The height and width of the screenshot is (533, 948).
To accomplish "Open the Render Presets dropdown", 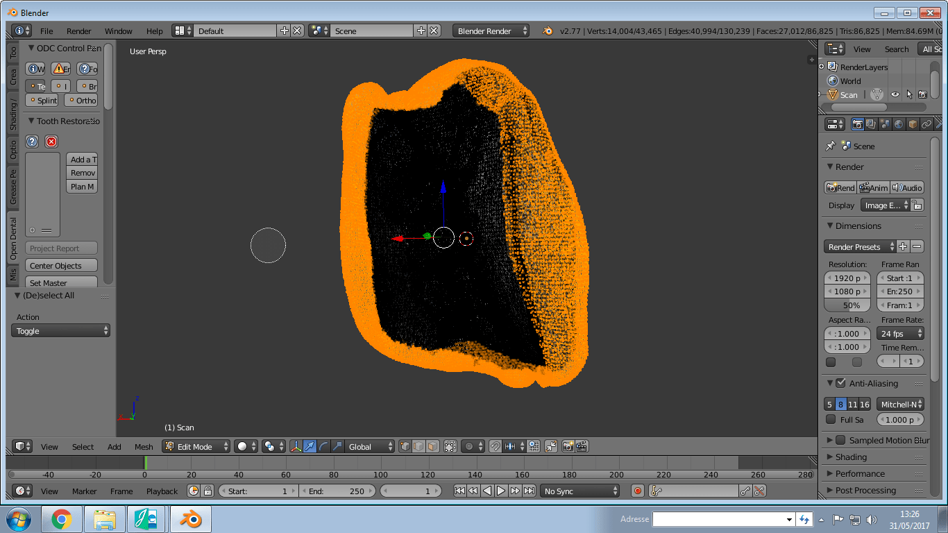I will point(860,247).
